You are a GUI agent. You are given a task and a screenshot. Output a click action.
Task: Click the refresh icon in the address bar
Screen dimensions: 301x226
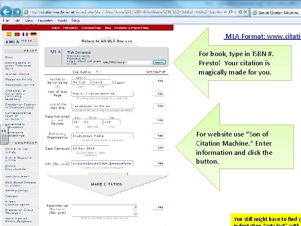click(240, 12)
